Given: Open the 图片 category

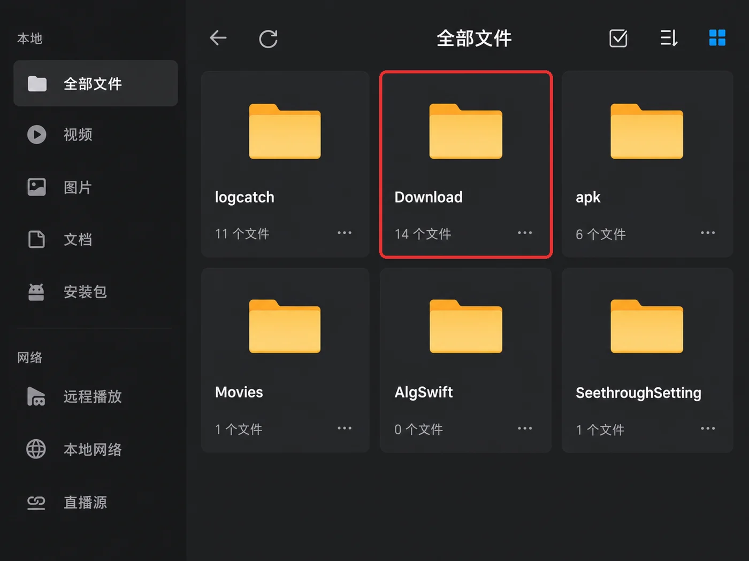Looking at the screenshot, I should point(96,187).
